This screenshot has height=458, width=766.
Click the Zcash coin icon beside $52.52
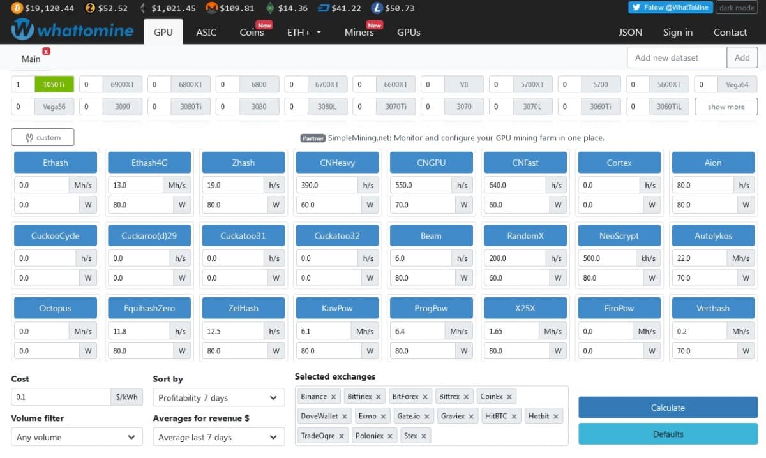pos(90,8)
